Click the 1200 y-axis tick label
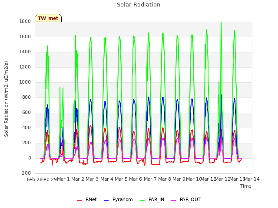 [x=25, y=67]
